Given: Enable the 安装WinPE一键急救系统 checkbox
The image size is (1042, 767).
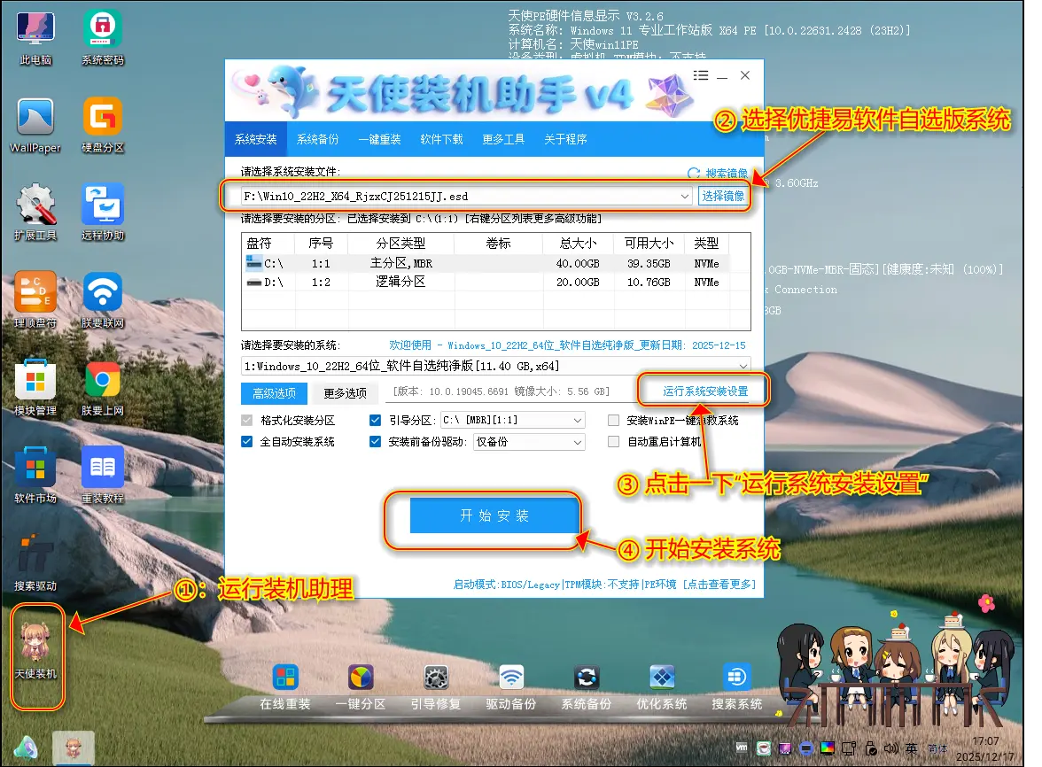Looking at the screenshot, I should (x=613, y=421).
